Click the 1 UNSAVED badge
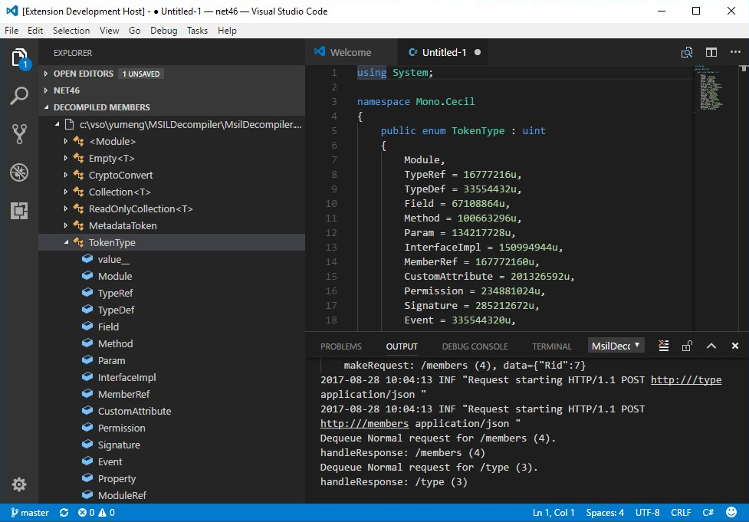Image resolution: width=749 pixels, height=522 pixels. pos(141,74)
